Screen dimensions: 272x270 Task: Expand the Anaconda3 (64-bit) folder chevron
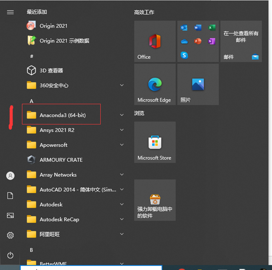click(122, 115)
